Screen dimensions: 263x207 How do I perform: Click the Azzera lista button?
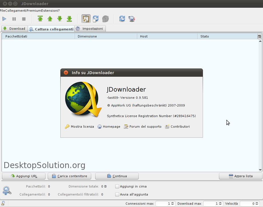point(240,176)
